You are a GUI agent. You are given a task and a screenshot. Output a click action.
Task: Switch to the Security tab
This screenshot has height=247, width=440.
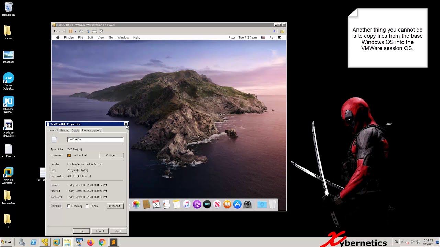(x=65, y=130)
